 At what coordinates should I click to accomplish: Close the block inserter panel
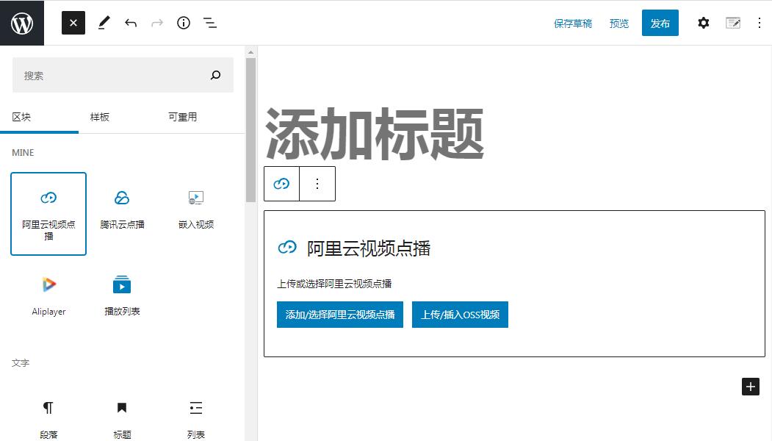tap(73, 23)
